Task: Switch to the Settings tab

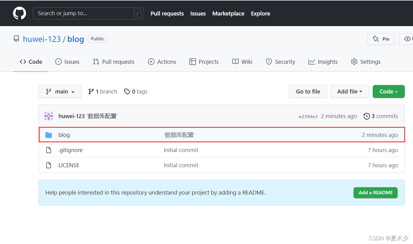Action: pyautogui.click(x=365, y=62)
